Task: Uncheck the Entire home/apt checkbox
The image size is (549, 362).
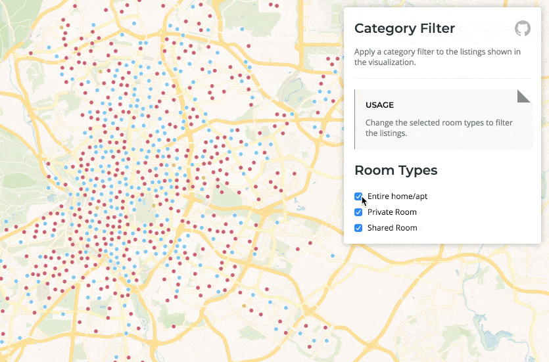Action: click(358, 196)
